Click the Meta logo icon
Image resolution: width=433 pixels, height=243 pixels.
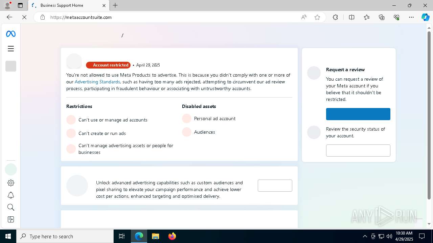[11, 34]
